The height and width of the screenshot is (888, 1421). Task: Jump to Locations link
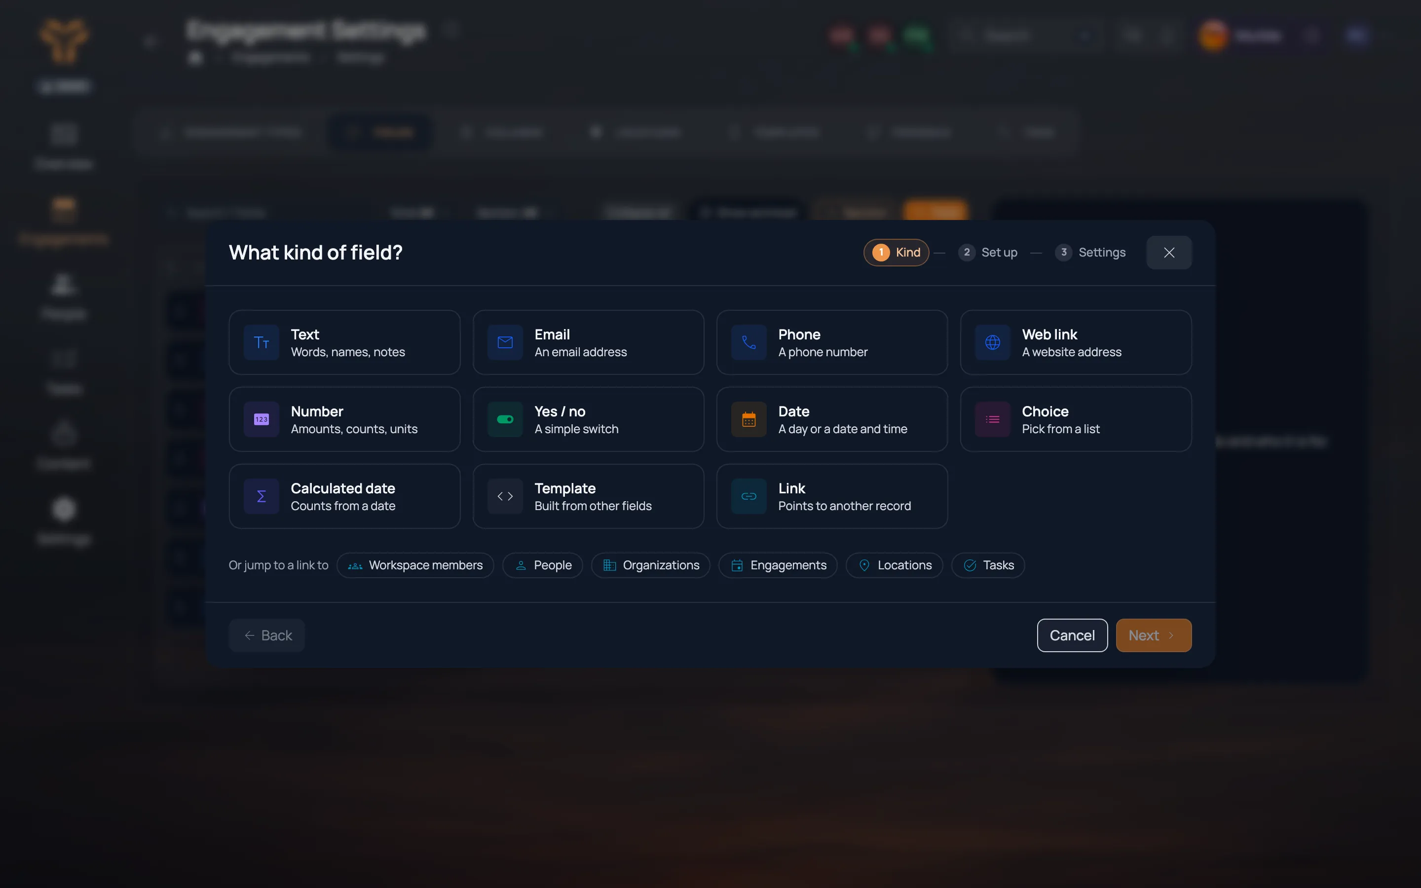[x=894, y=565]
